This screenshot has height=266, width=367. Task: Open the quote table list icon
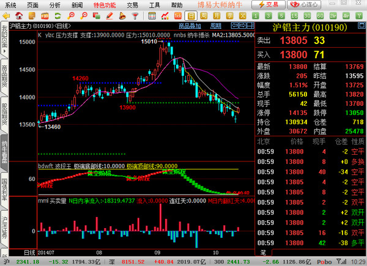[x=152, y=16]
